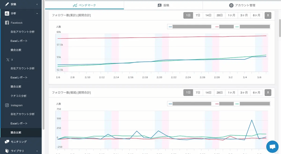
Task: Click the アカウント管理 tab icon
Action: coord(231,5)
